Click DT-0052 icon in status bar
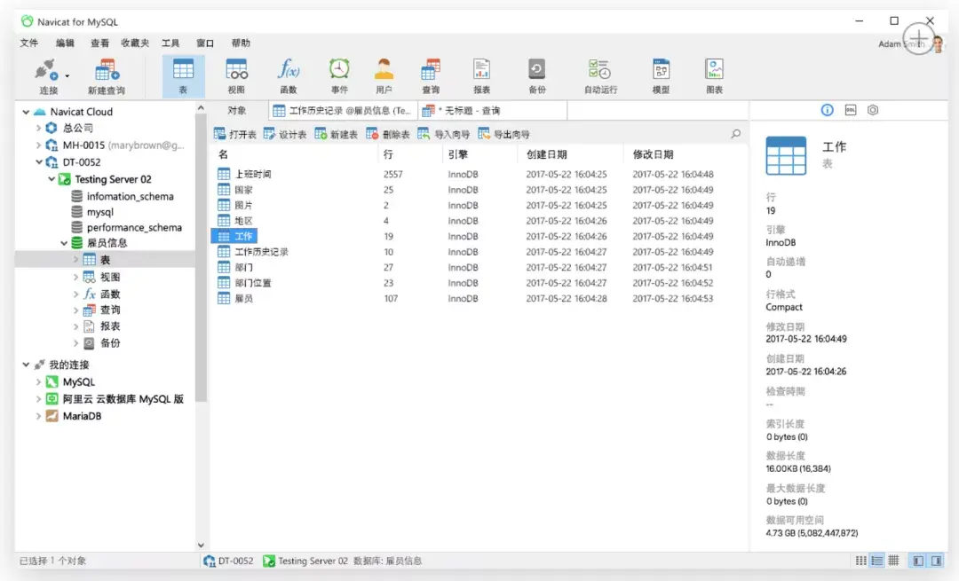The height and width of the screenshot is (581, 959). [210, 561]
